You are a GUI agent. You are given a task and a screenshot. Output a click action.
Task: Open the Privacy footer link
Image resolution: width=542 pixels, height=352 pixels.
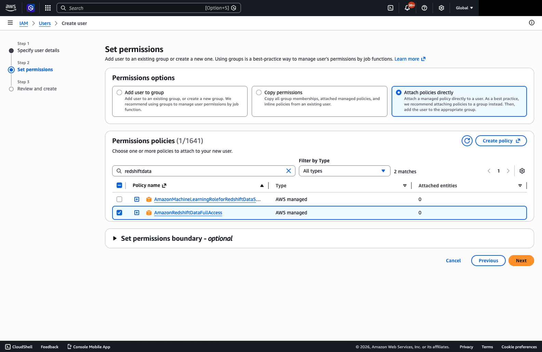coord(466,347)
